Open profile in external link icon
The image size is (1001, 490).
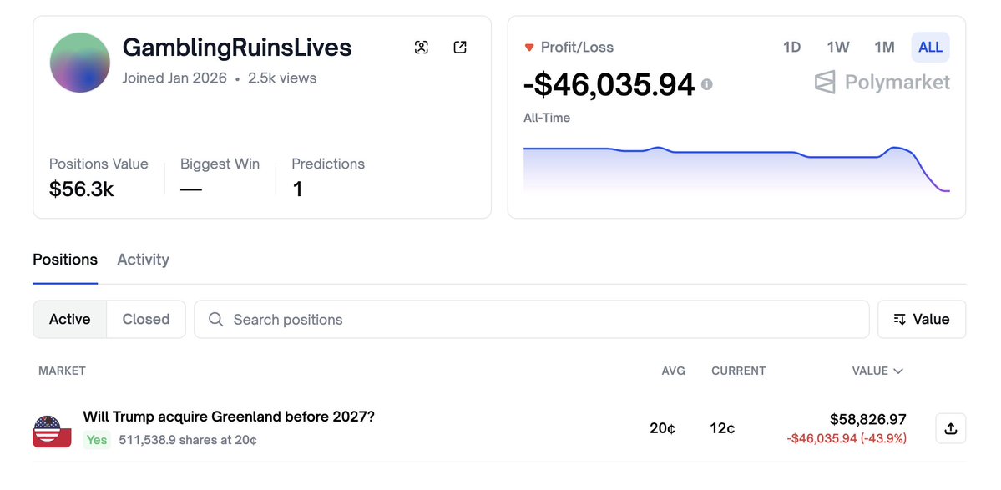[x=460, y=48]
